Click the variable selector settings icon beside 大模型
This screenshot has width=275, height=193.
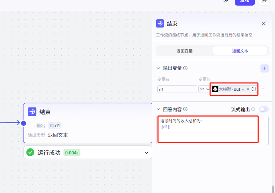coord(254,89)
